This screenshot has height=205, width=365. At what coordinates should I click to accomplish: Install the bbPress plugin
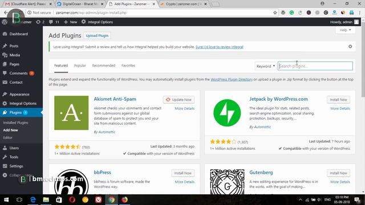pos(182,173)
